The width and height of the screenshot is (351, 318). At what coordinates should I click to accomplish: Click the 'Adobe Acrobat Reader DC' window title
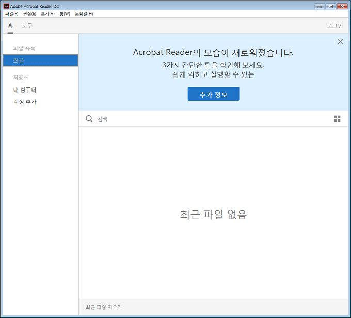(35, 6)
